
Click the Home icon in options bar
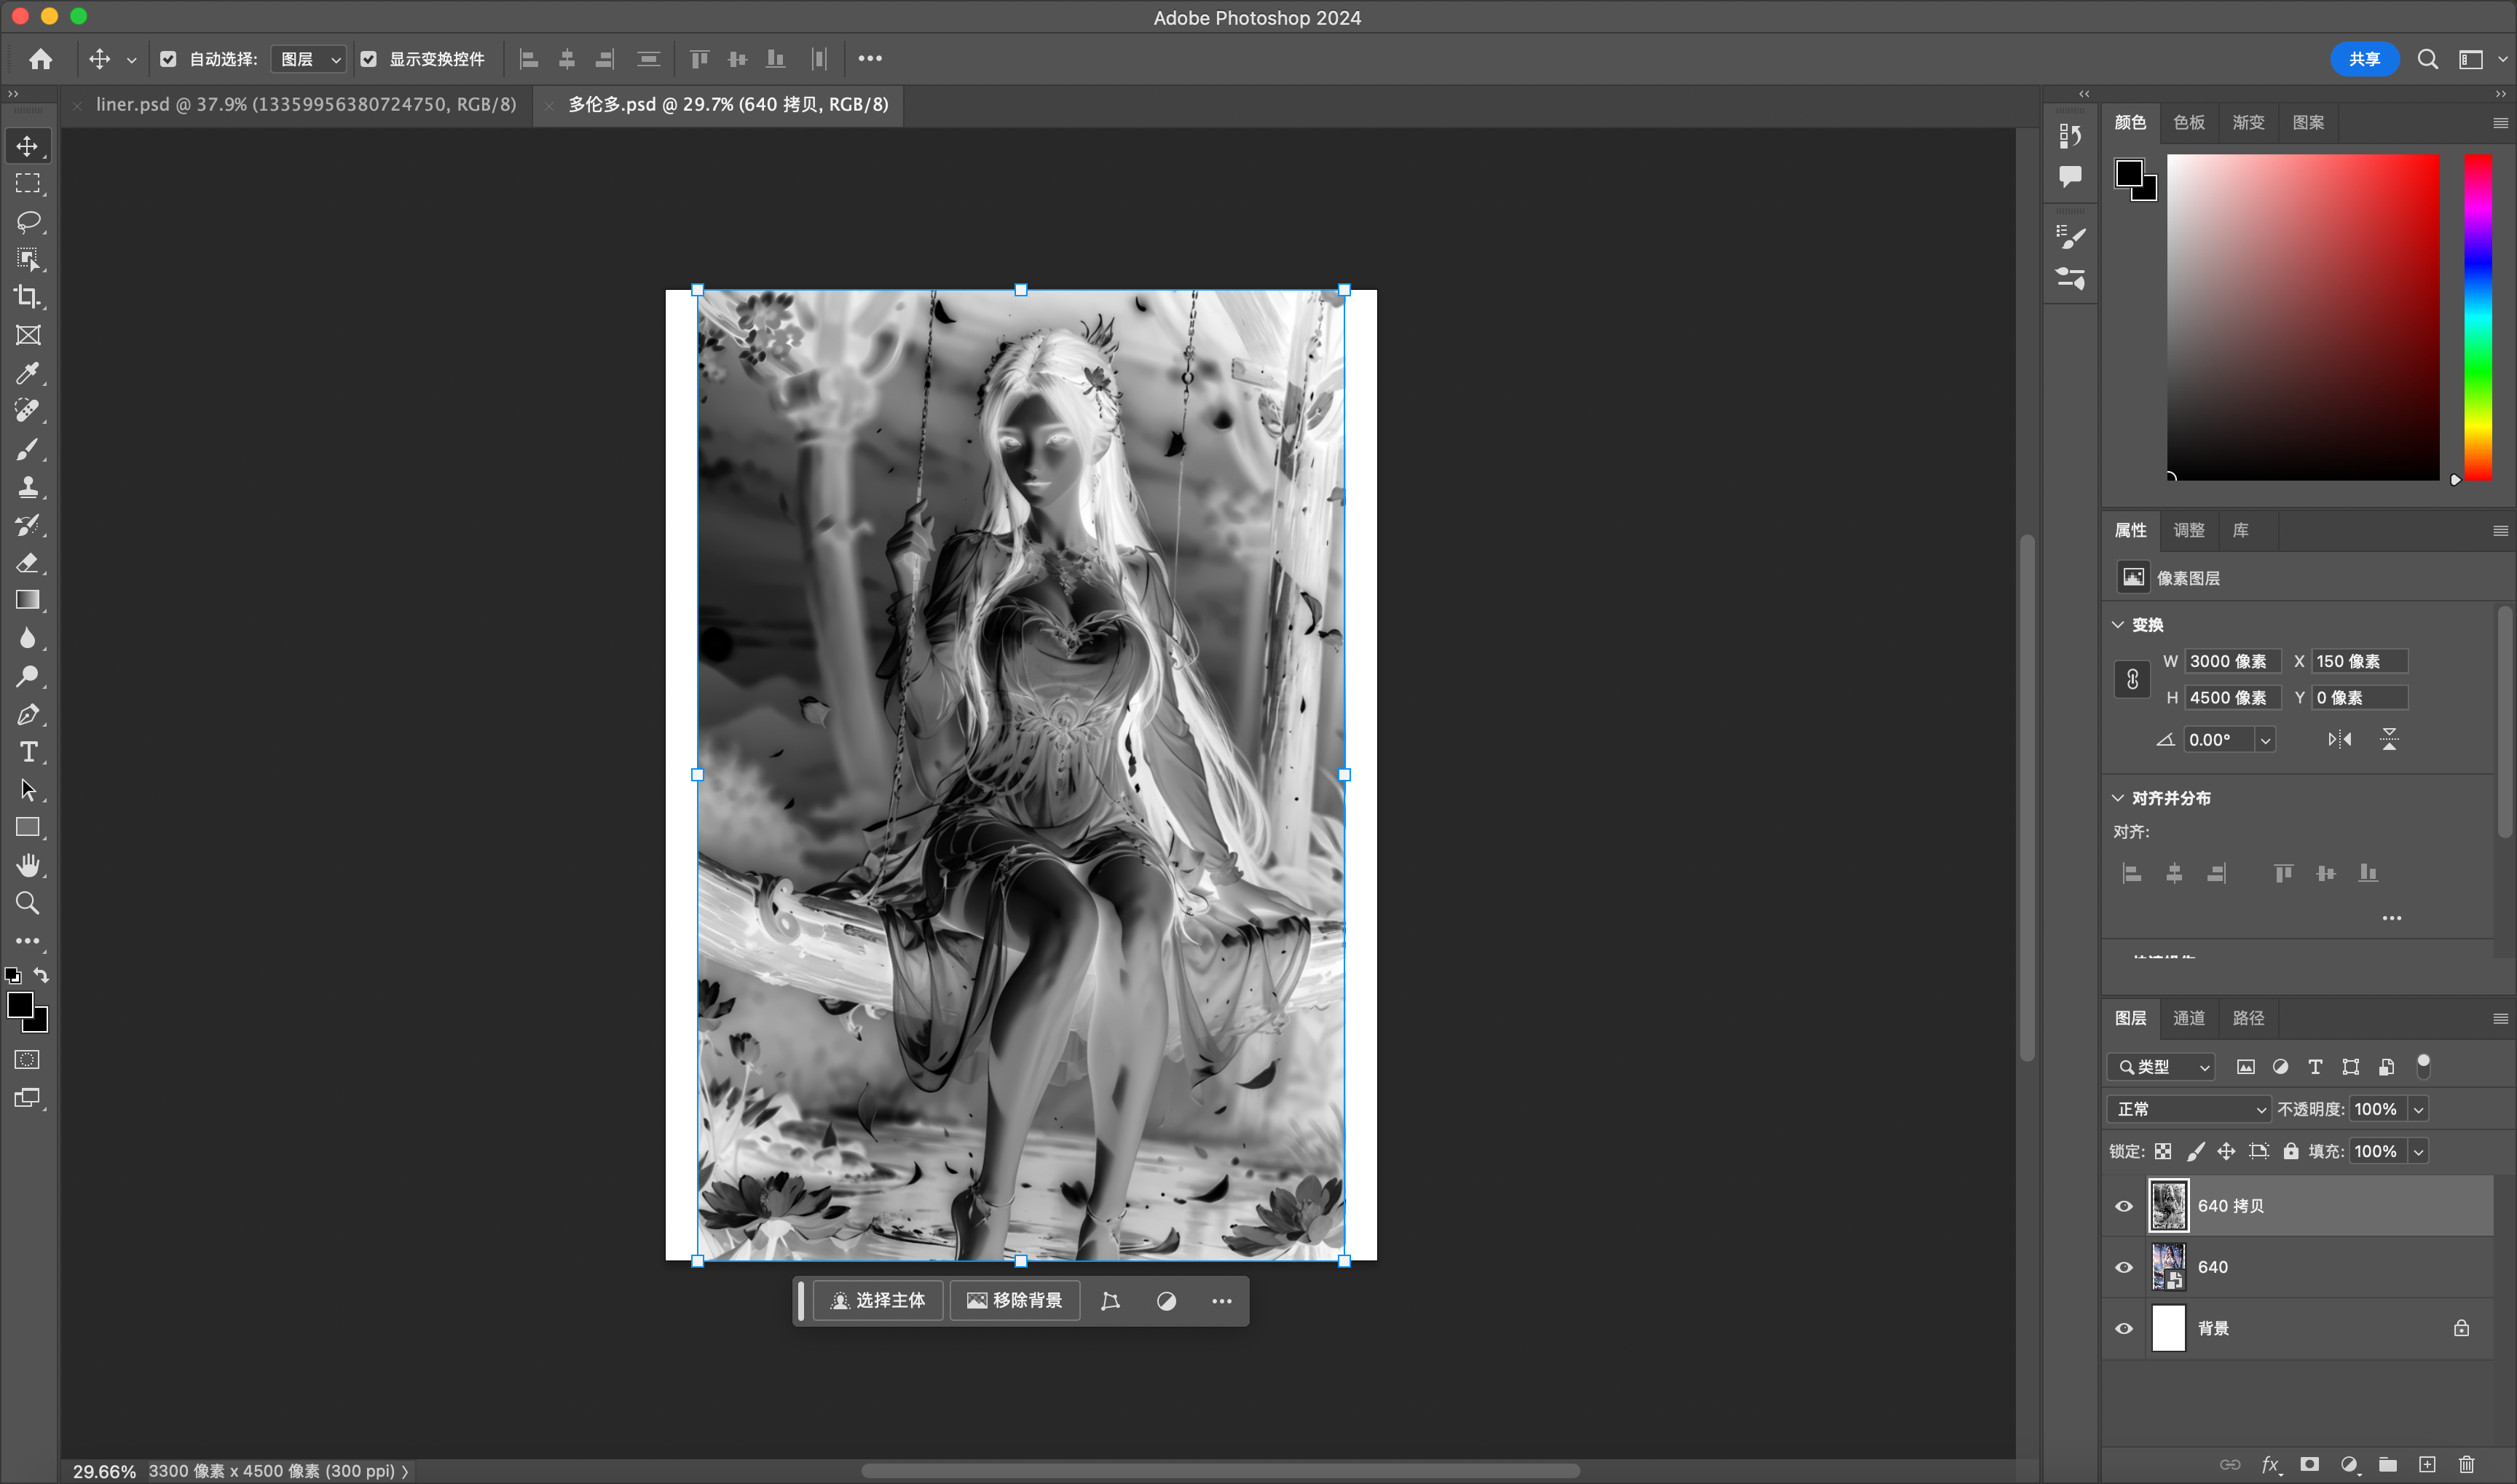pos(40,59)
